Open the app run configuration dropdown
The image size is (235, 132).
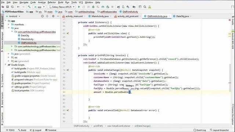(39, 7)
